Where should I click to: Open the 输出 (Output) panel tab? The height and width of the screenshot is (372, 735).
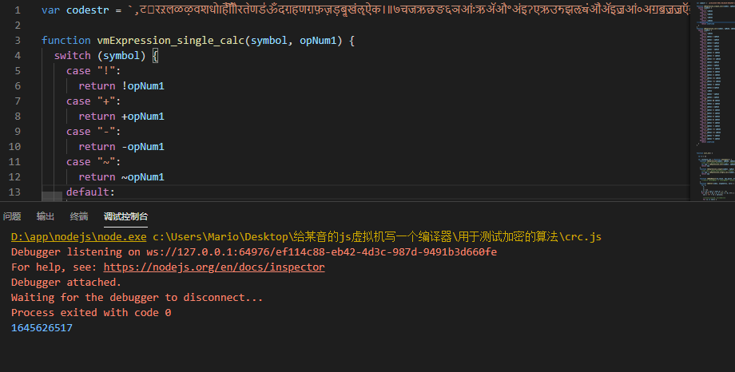(x=46, y=216)
